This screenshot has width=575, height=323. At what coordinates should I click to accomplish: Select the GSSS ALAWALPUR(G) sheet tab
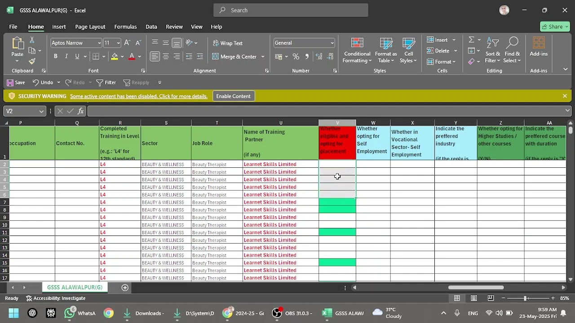[x=75, y=287]
